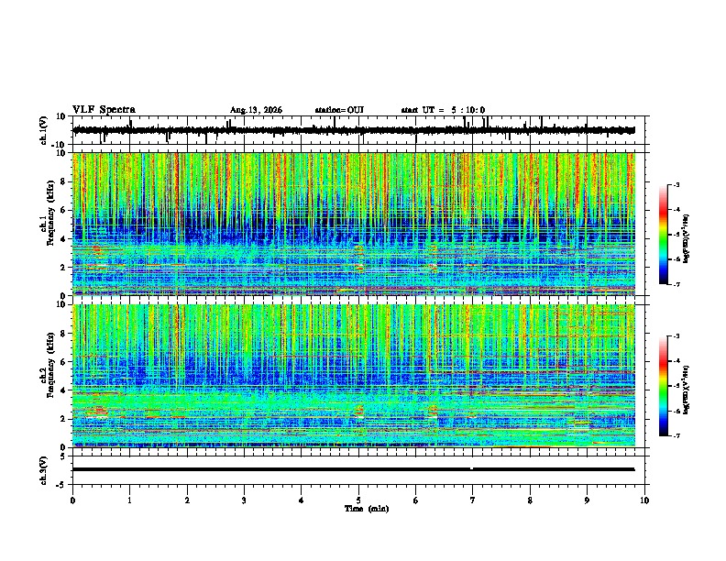Click time axis tick label "8"
Screen dimensions: 726x561
530,500
